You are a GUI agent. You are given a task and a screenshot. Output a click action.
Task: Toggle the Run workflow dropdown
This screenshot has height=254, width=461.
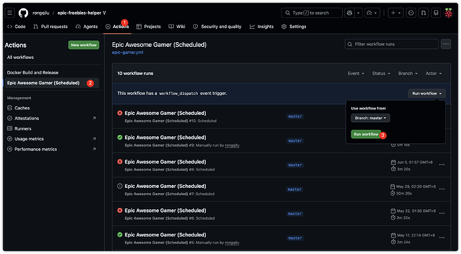[427, 94]
